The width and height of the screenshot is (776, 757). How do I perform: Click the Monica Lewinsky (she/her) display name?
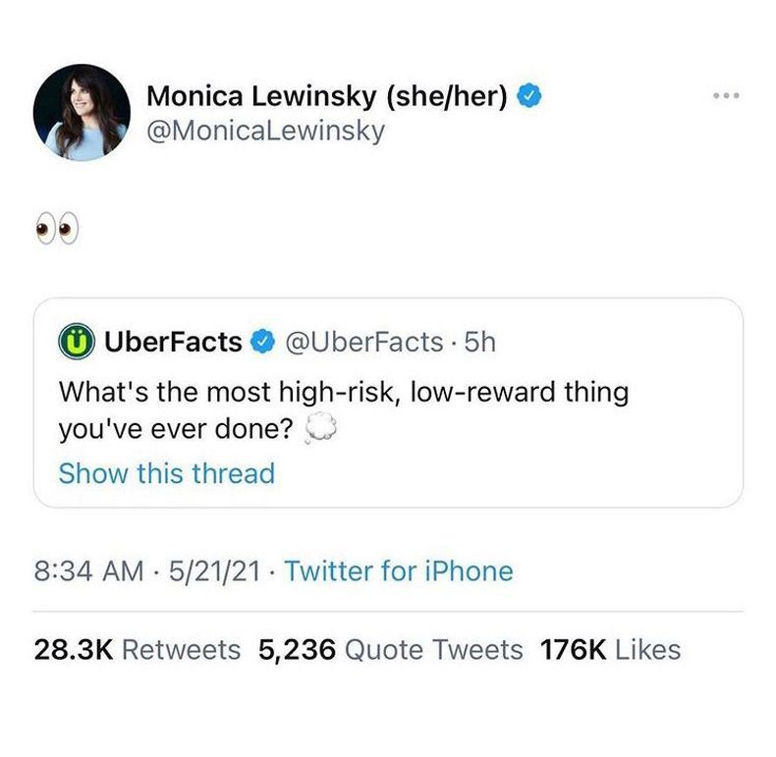coord(326,96)
